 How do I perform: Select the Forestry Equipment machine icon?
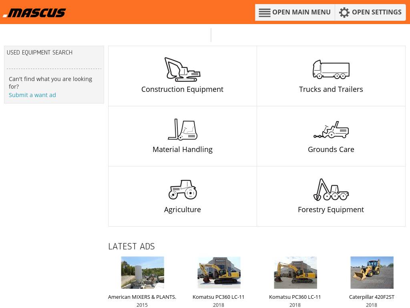click(x=331, y=190)
